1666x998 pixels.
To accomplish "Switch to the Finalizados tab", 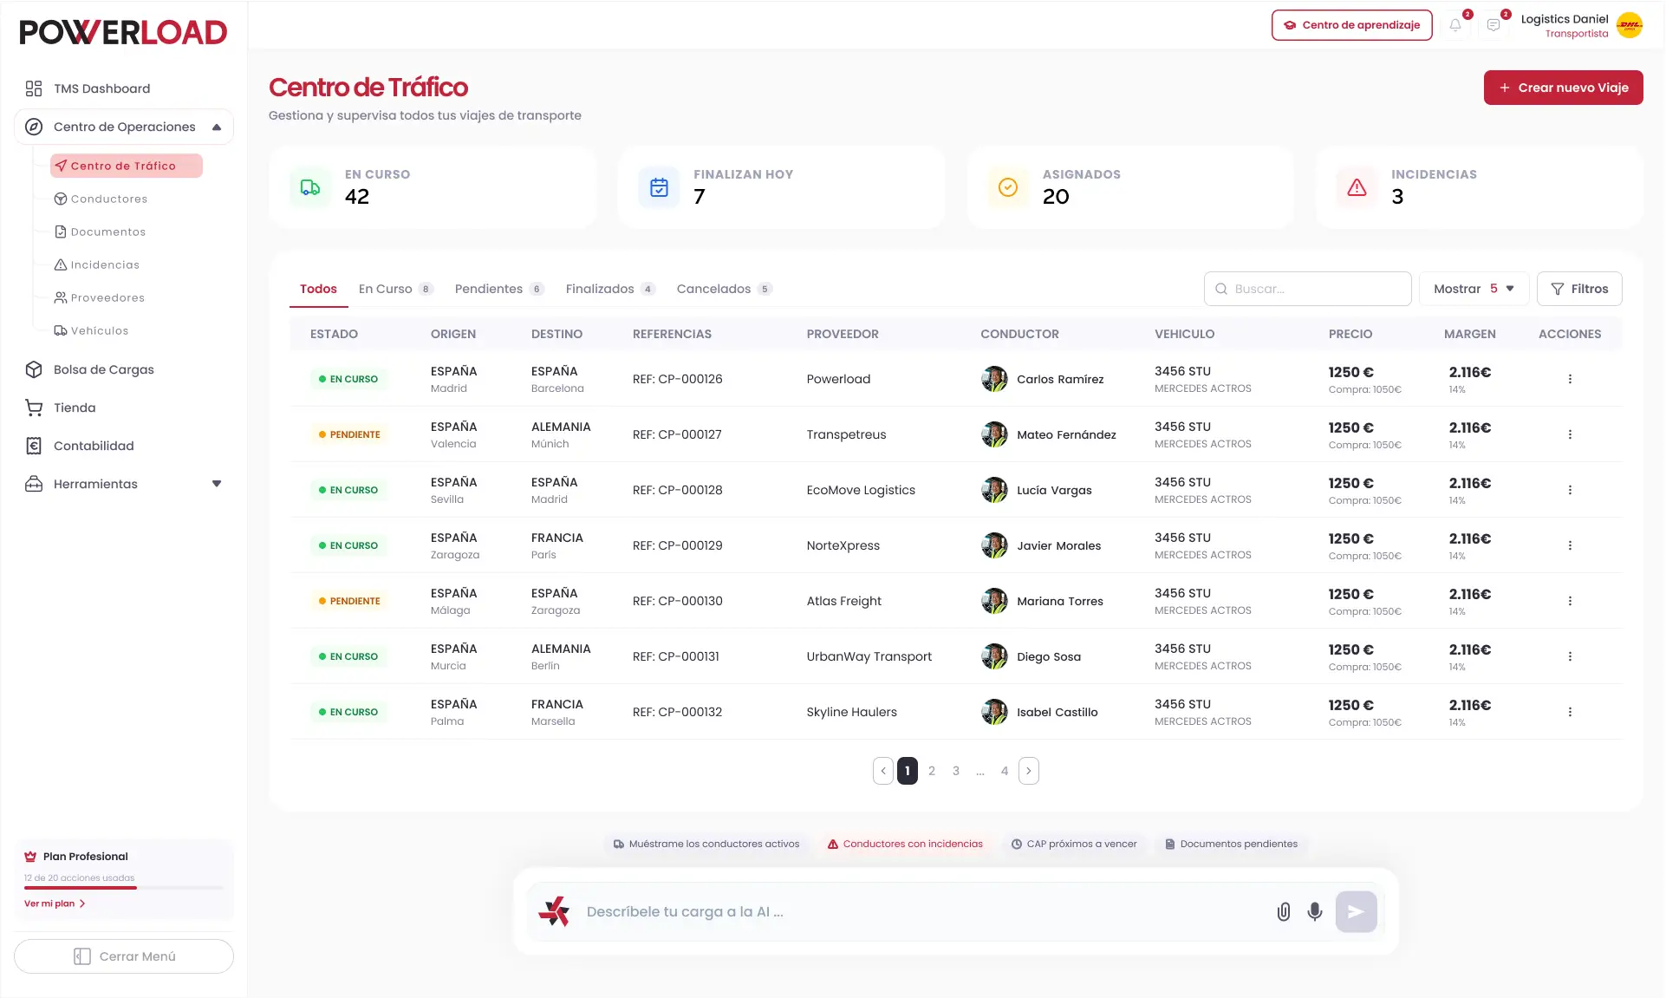I will 610,289.
